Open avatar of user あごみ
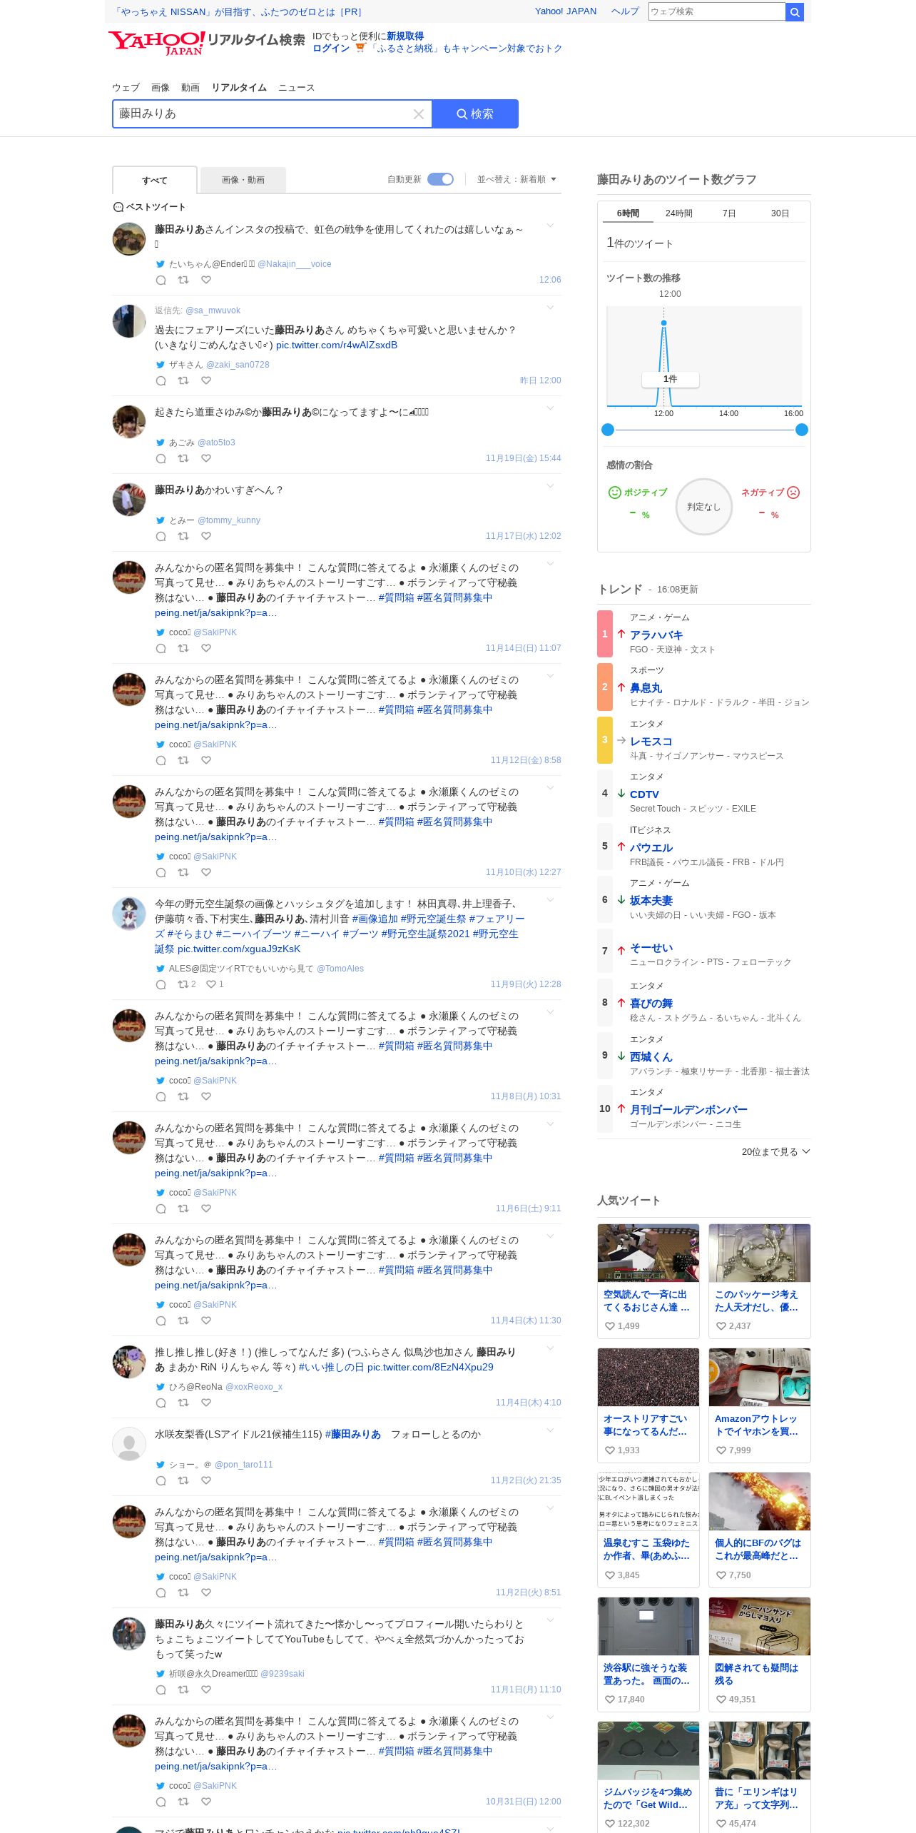The image size is (916, 1833). [129, 422]
